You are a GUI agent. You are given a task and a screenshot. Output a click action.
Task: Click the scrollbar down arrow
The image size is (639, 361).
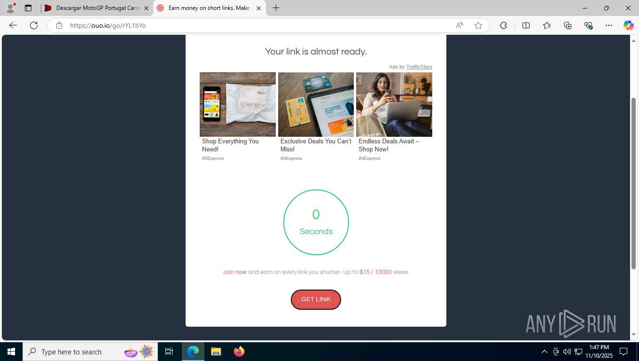point(633,335)
